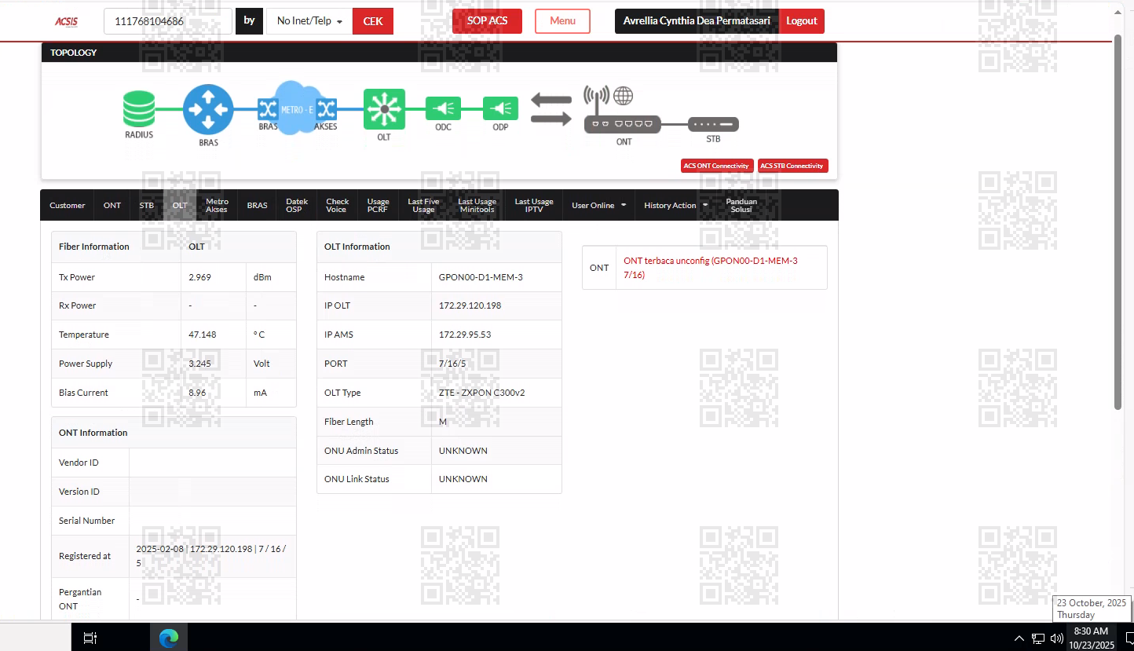Click the OLT Information header
Image resolution: width=1134 pixels, height=651 pixels.
(x=357, y=247)
